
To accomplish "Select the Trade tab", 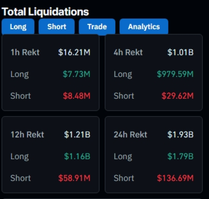I will [97, 27].
